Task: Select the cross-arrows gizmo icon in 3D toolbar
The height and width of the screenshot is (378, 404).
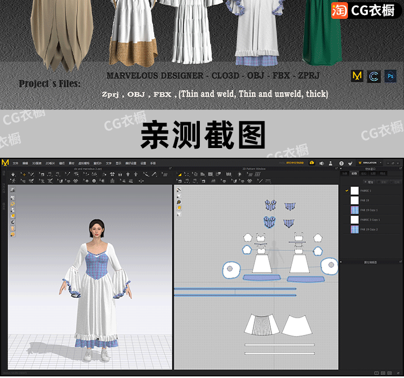Action: pyautogui.click(x=141, y=181)
